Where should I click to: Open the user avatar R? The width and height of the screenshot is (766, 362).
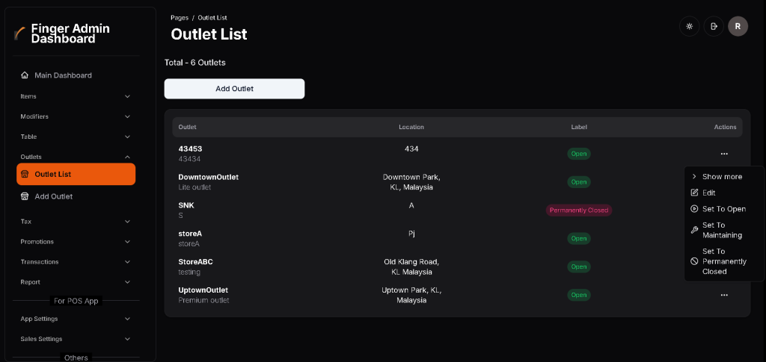click(738, 26)
